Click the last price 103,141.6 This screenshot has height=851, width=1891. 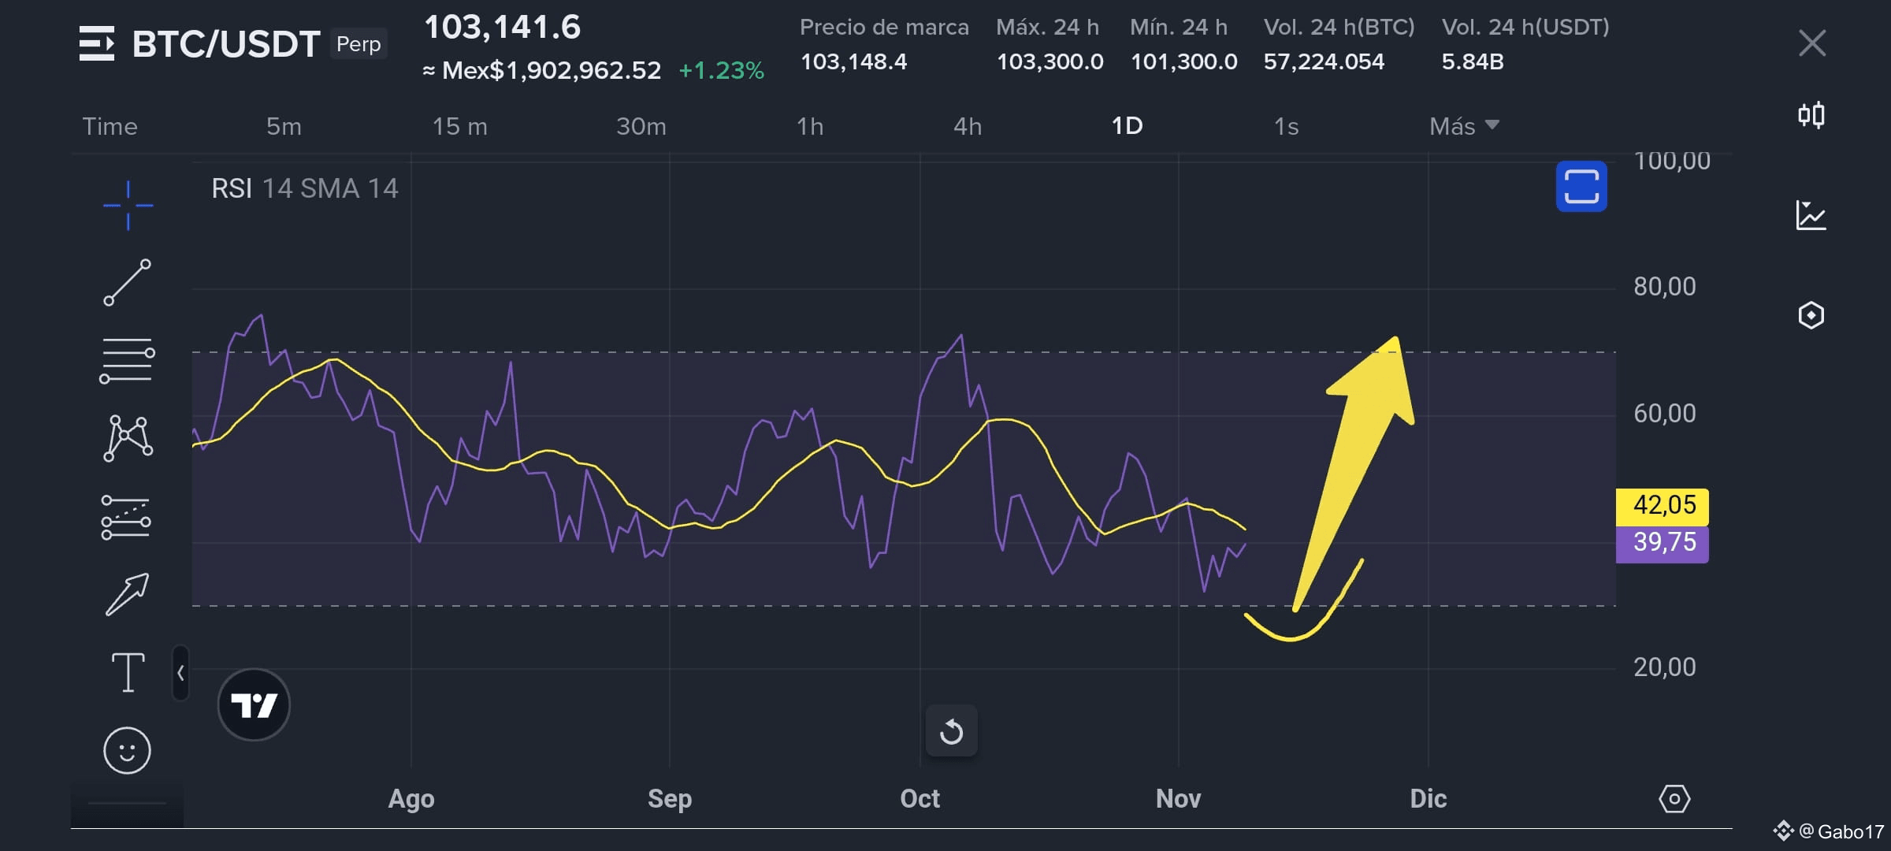click(x=503, y=28)
